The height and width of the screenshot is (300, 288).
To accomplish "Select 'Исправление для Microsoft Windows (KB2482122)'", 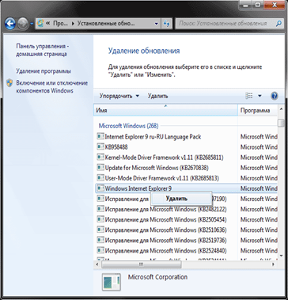I will pos(165,209).
